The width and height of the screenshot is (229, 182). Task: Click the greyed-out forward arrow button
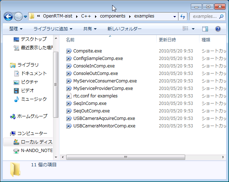click(x=18, y=16)
